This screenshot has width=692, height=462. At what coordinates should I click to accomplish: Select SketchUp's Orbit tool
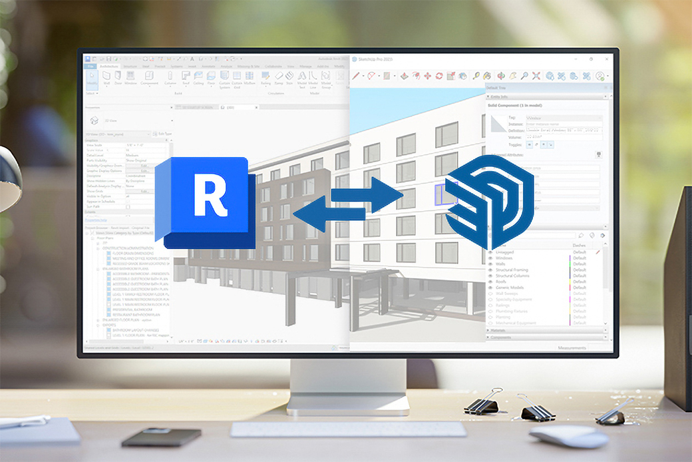pos(501,76)
